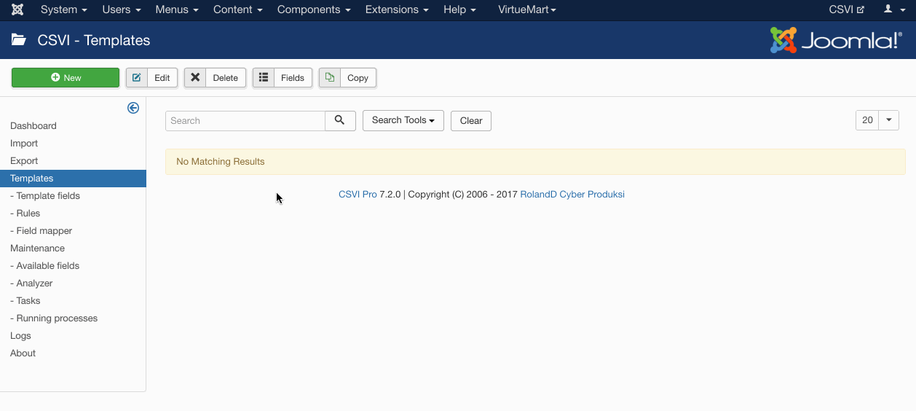Click the Delete X icon
Screen dimensions: 916x411
tap(195, 78)
